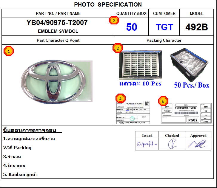The image size is (217, 188).
Task: Click the PG02 Kanban card image
Action: point(186,113)
